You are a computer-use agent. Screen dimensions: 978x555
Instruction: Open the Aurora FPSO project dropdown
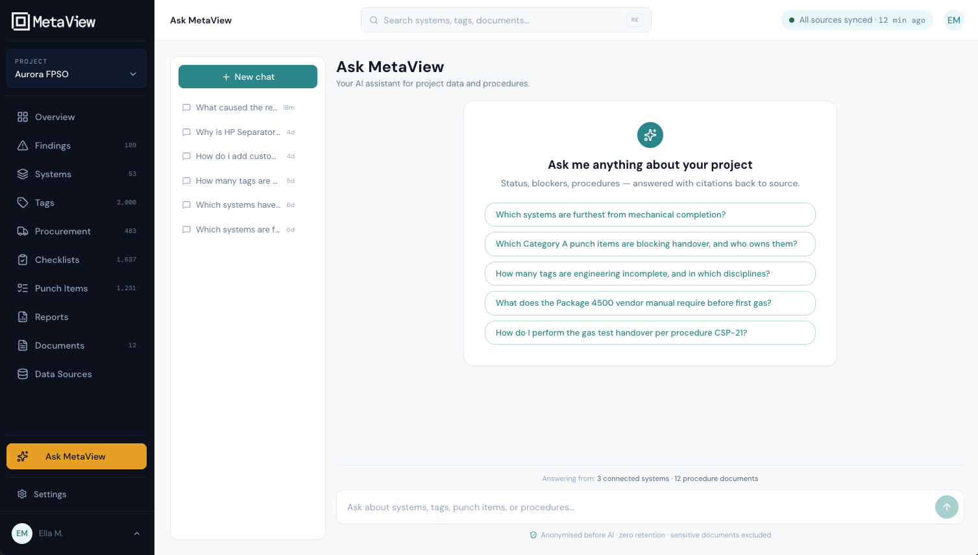(77, 68)
